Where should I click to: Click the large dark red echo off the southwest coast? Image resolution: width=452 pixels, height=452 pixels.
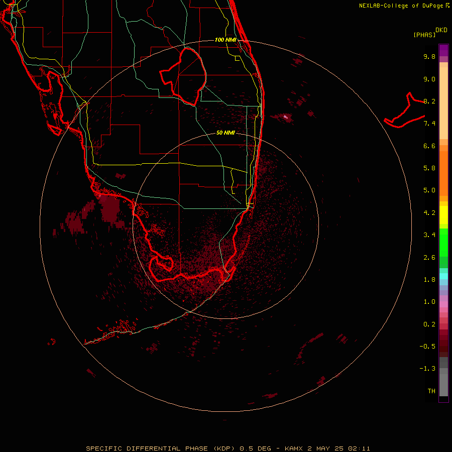click(109, 209)
